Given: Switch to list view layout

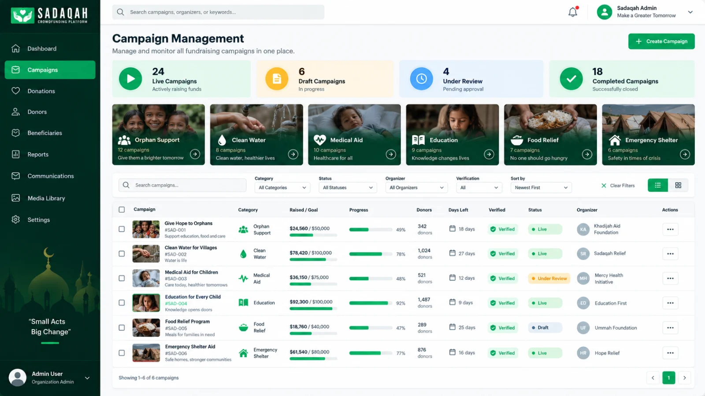Looking at the screenshot, I should pyautogui.click(x=658, y=185).
